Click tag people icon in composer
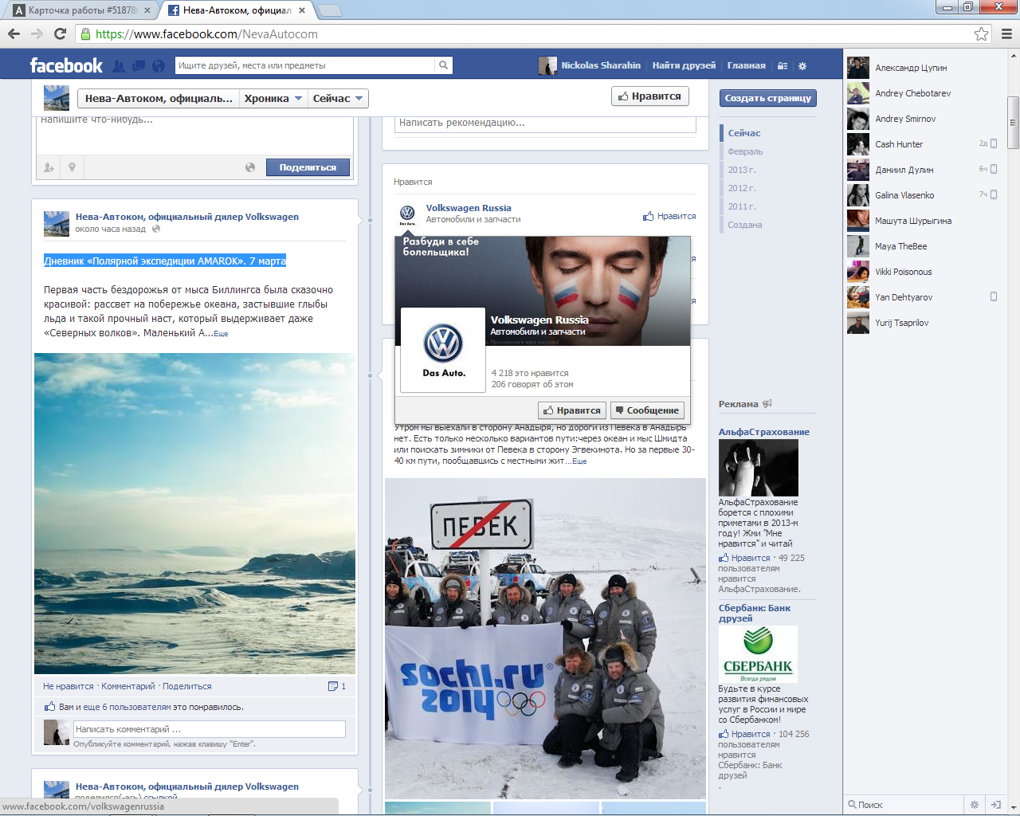Image resolution: width=1020 pixels, height=816 pixels. [x=49, y=167]
